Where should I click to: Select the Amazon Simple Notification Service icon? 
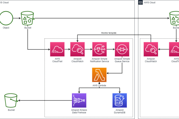100,49
